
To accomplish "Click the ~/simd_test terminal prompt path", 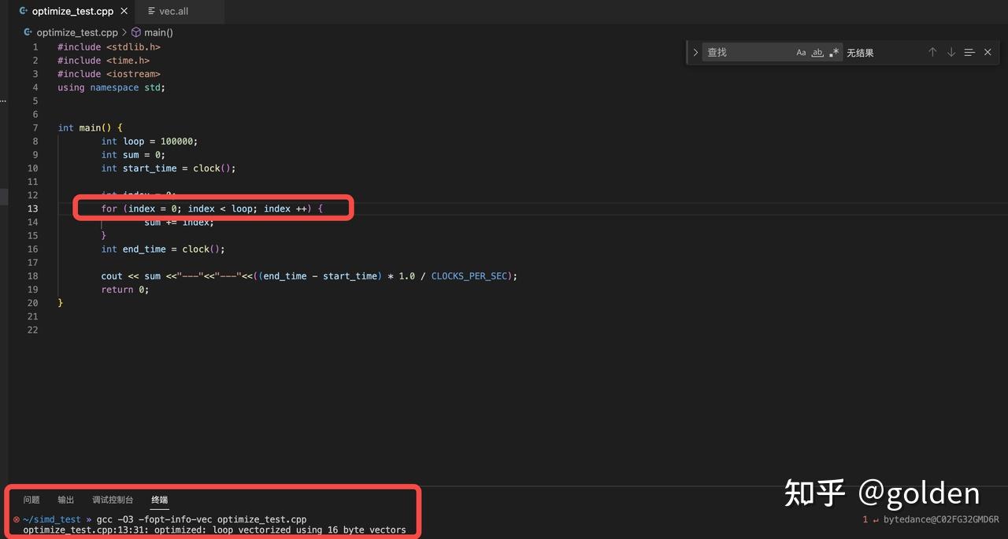I will coord(52,519).
